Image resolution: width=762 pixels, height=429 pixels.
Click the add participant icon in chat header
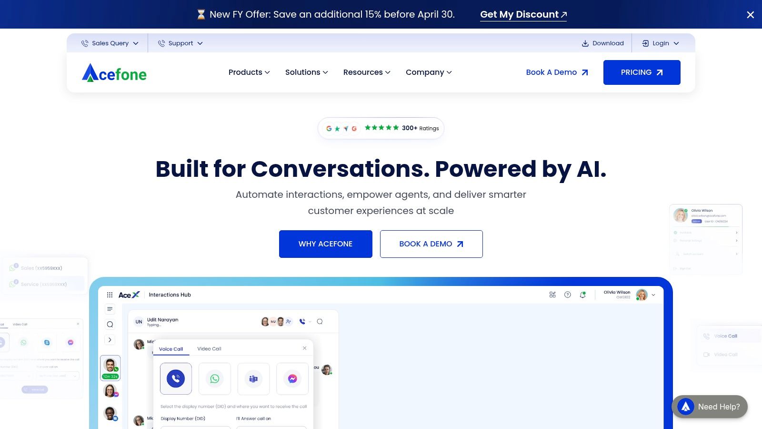click(288, 322)
